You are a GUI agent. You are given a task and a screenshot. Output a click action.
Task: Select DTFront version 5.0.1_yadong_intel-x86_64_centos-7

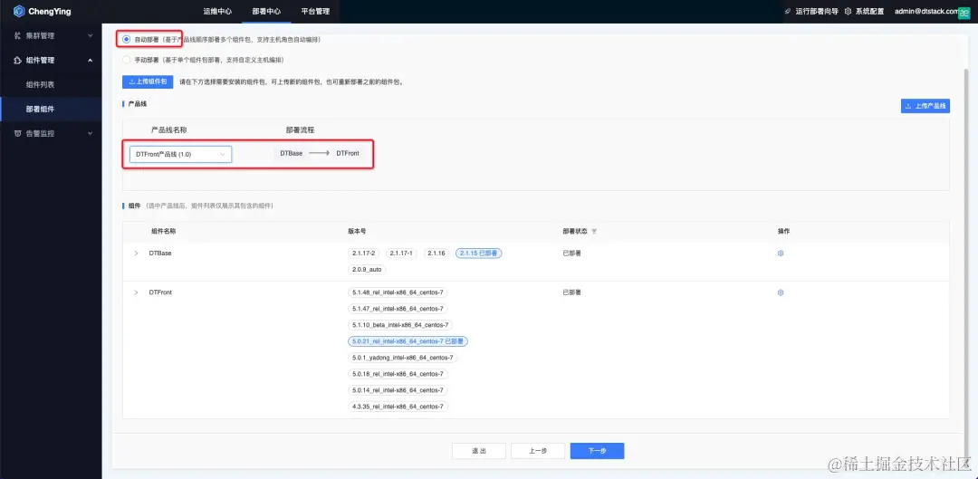402,358
